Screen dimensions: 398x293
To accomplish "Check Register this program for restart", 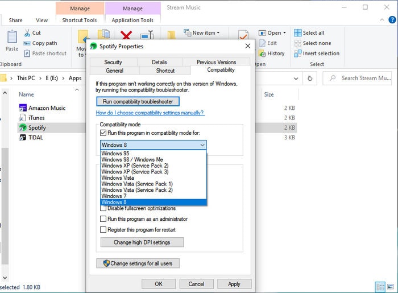I will coord(103,230).
